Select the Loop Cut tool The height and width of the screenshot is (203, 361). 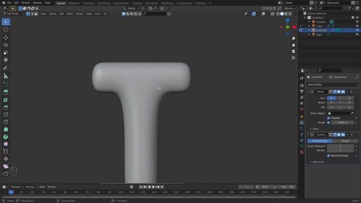(6, 114)
